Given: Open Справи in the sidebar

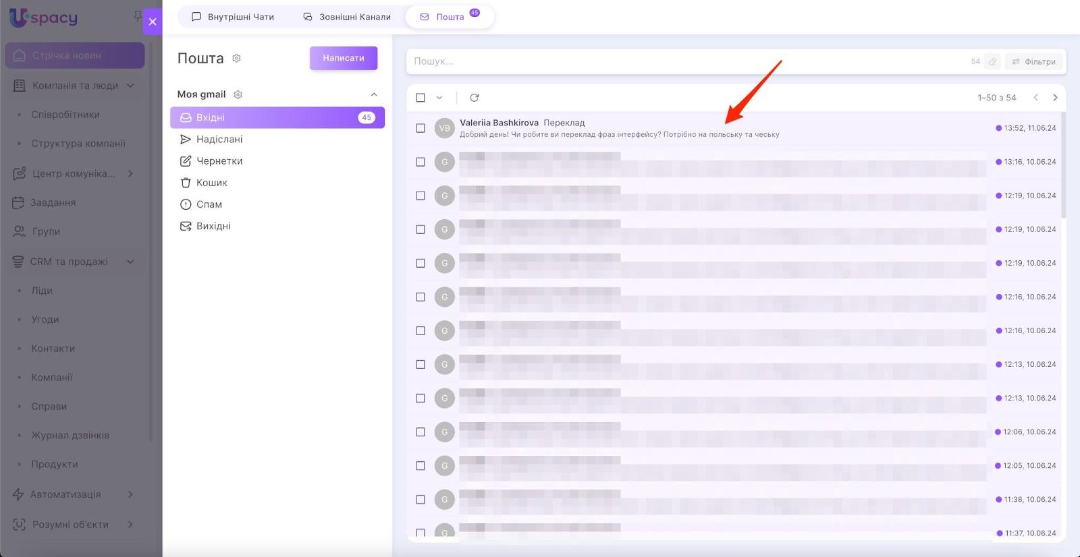Looking at the screenshot, I should coord(49,407).
